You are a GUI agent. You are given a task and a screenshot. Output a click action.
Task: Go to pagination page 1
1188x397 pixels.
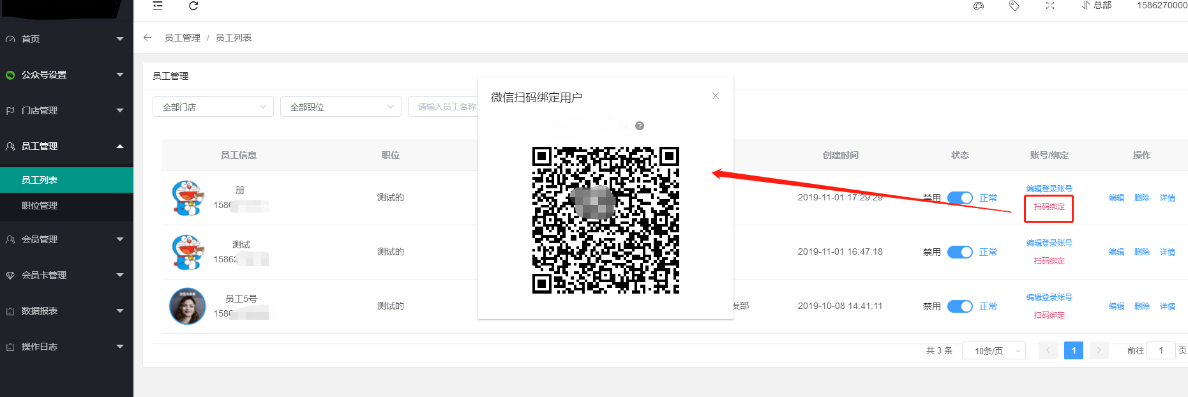[x=1074, y=350]
